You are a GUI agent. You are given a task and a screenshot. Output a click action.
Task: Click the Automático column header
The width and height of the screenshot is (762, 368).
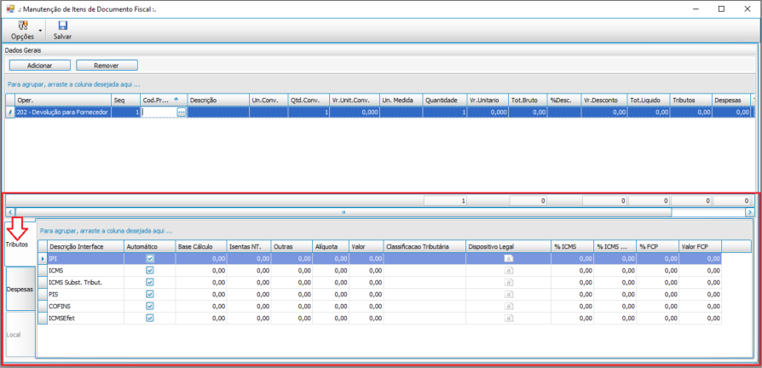click(150, 247)
